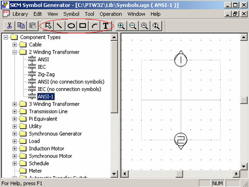Select the Text tool

tap(106, 26)
